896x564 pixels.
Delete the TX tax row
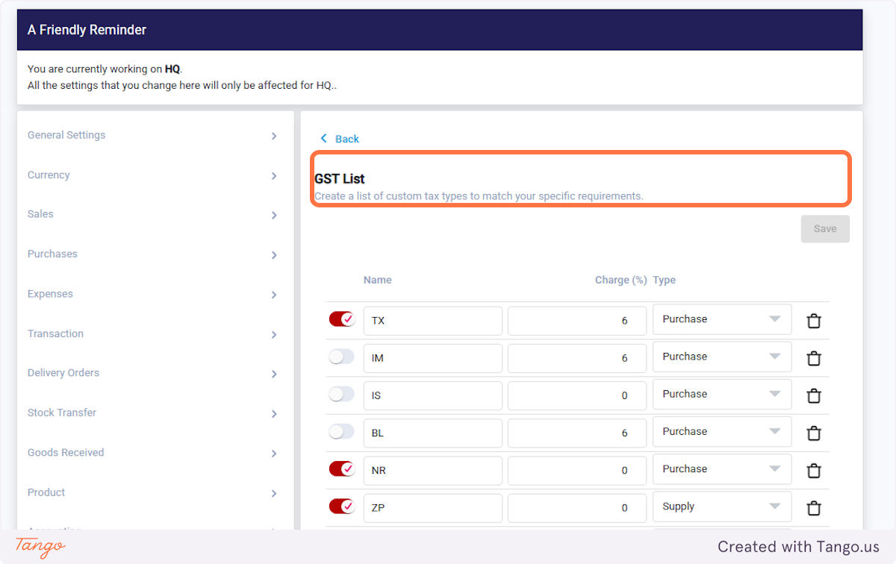click(814, 321)
